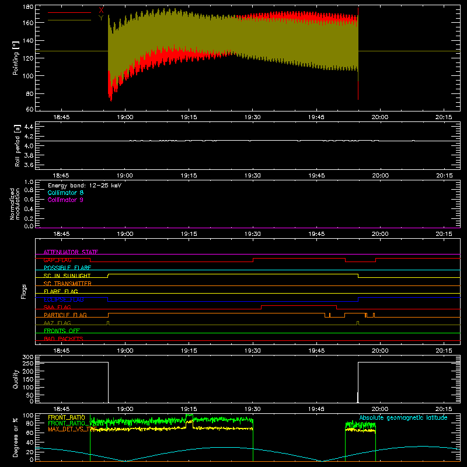This screenshot has width=467, height=467.
Task: Click the 20:15 time label under modulation plot
Action: pos(444,234)
